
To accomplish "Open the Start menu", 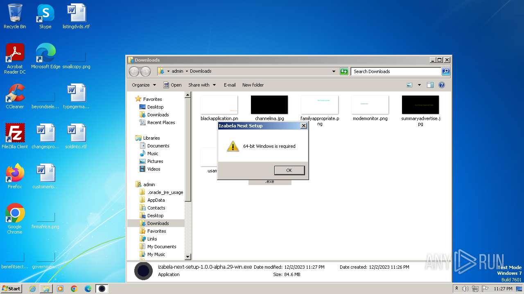I will click(x=11, y=289).
